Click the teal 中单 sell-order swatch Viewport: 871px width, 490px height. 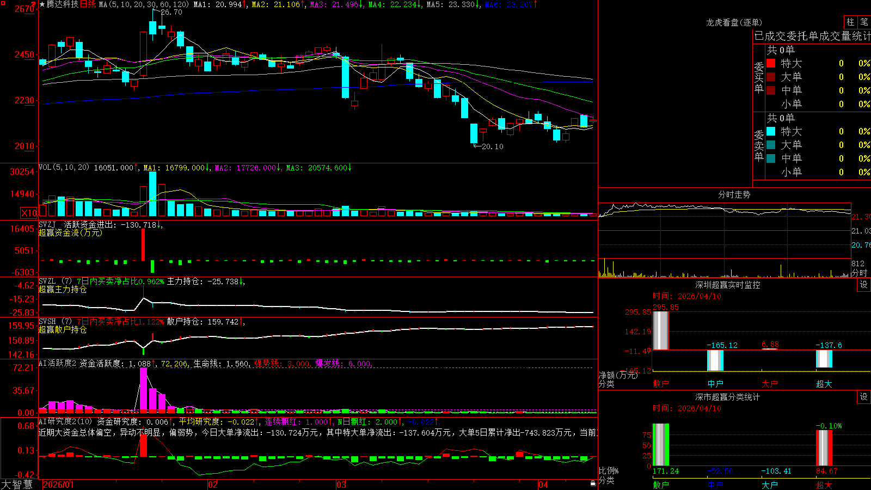point(771,158)
